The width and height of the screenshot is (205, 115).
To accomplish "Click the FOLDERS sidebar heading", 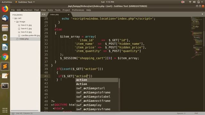I will [18, 15].
